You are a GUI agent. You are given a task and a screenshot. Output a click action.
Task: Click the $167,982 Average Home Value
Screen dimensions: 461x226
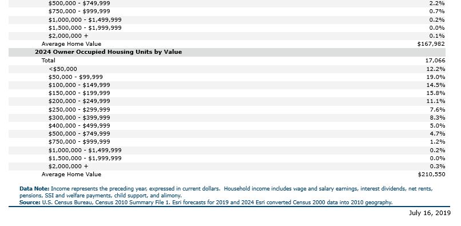pyautogui.click(x=431, y=44)
